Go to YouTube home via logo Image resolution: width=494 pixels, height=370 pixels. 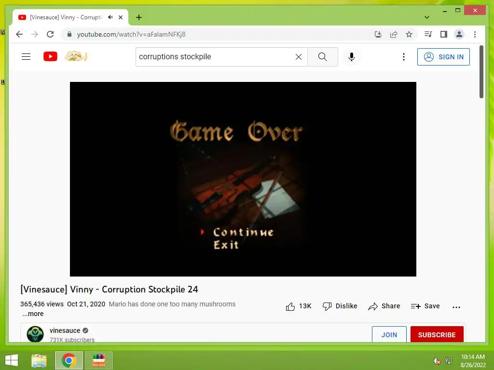coord(50,57)
